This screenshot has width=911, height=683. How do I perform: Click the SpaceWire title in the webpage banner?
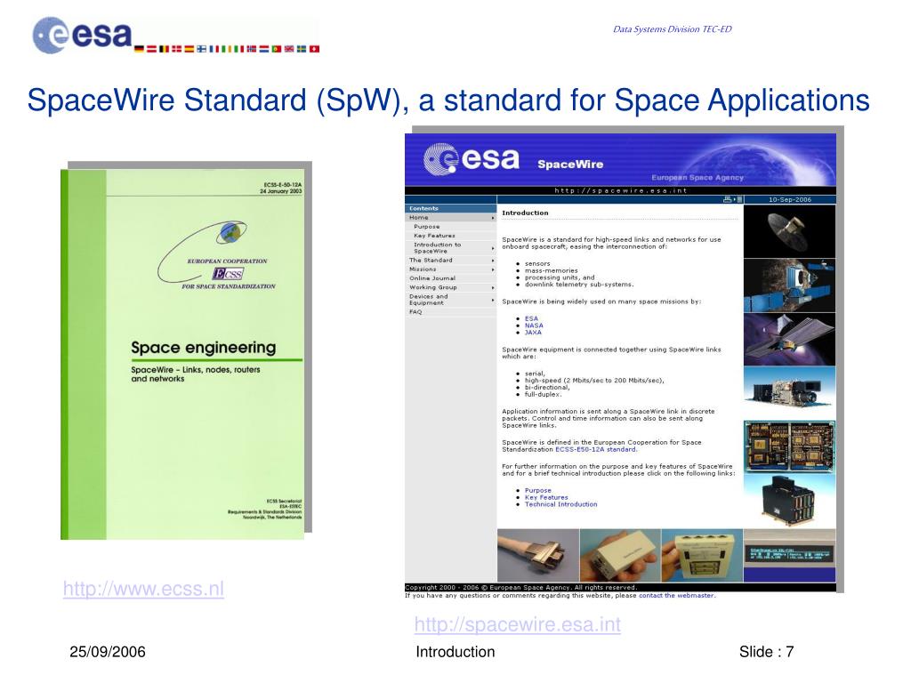click(x=570, y=165)
